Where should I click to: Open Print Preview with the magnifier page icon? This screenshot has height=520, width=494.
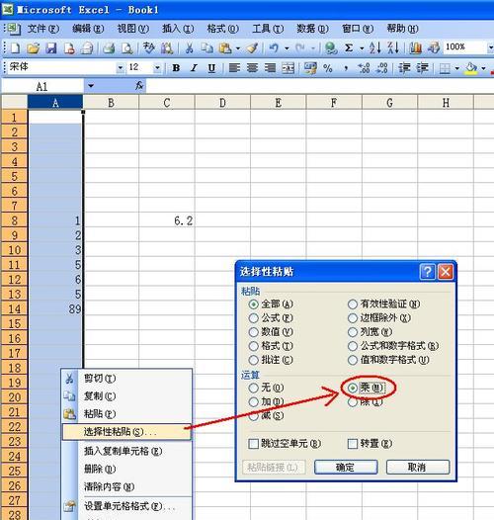(x=127, y=48)
